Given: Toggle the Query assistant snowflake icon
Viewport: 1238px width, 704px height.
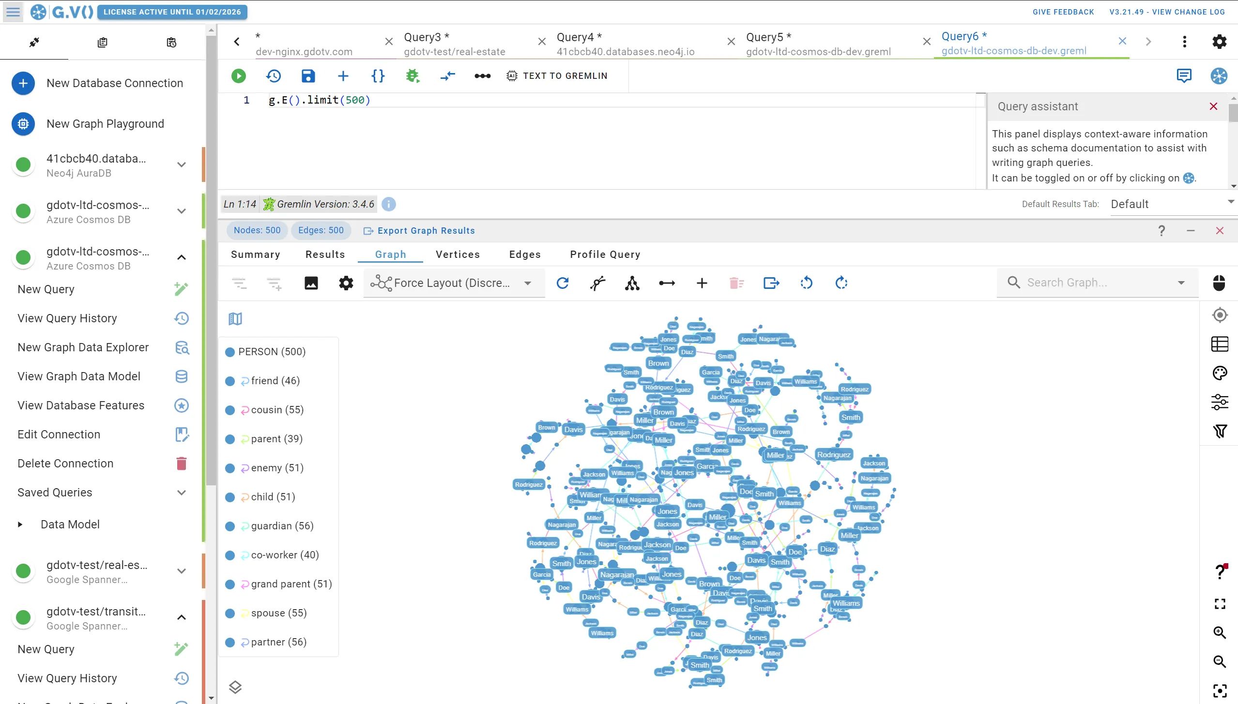Looking at the screenshot, I should (x=1219, y=76).
